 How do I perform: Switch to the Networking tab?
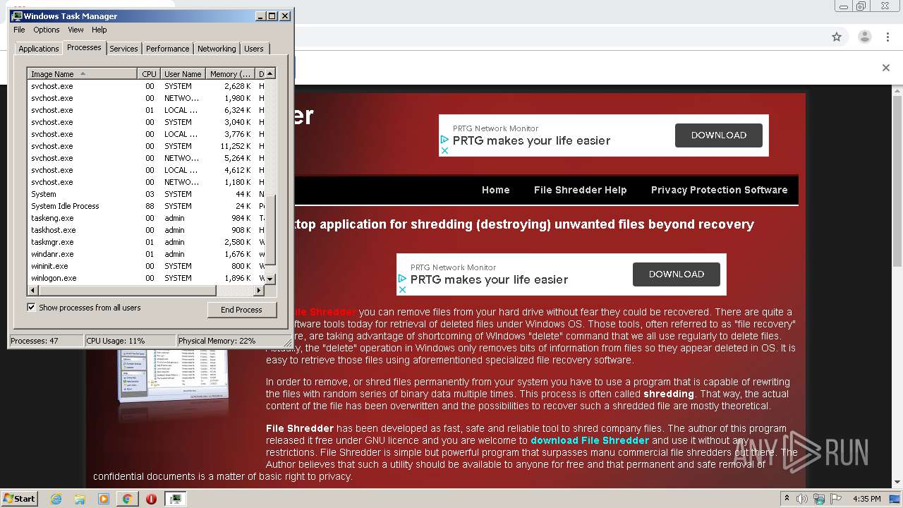tap(217, 49)
